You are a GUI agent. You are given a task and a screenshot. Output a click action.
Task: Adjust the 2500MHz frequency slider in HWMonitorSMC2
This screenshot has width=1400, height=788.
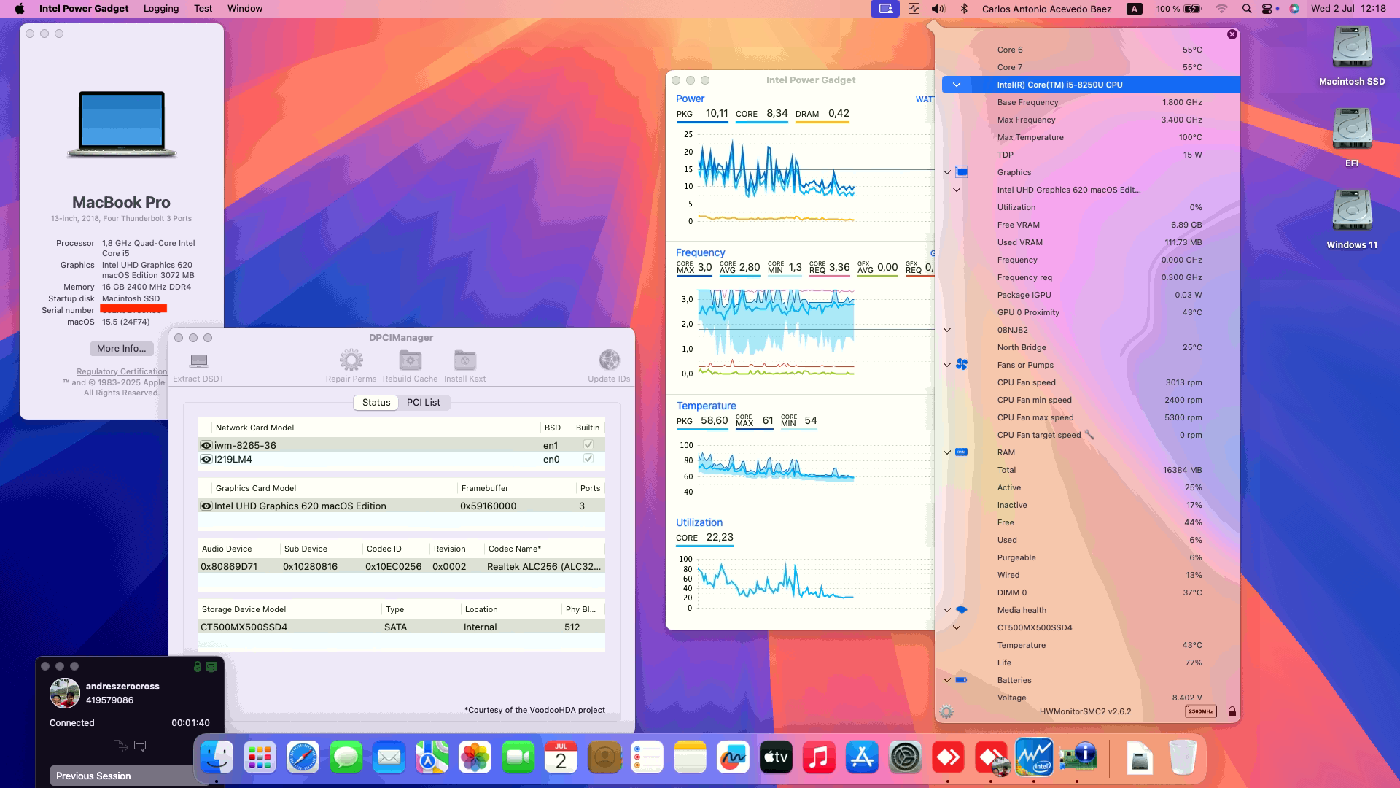[x=1199, y=710]
